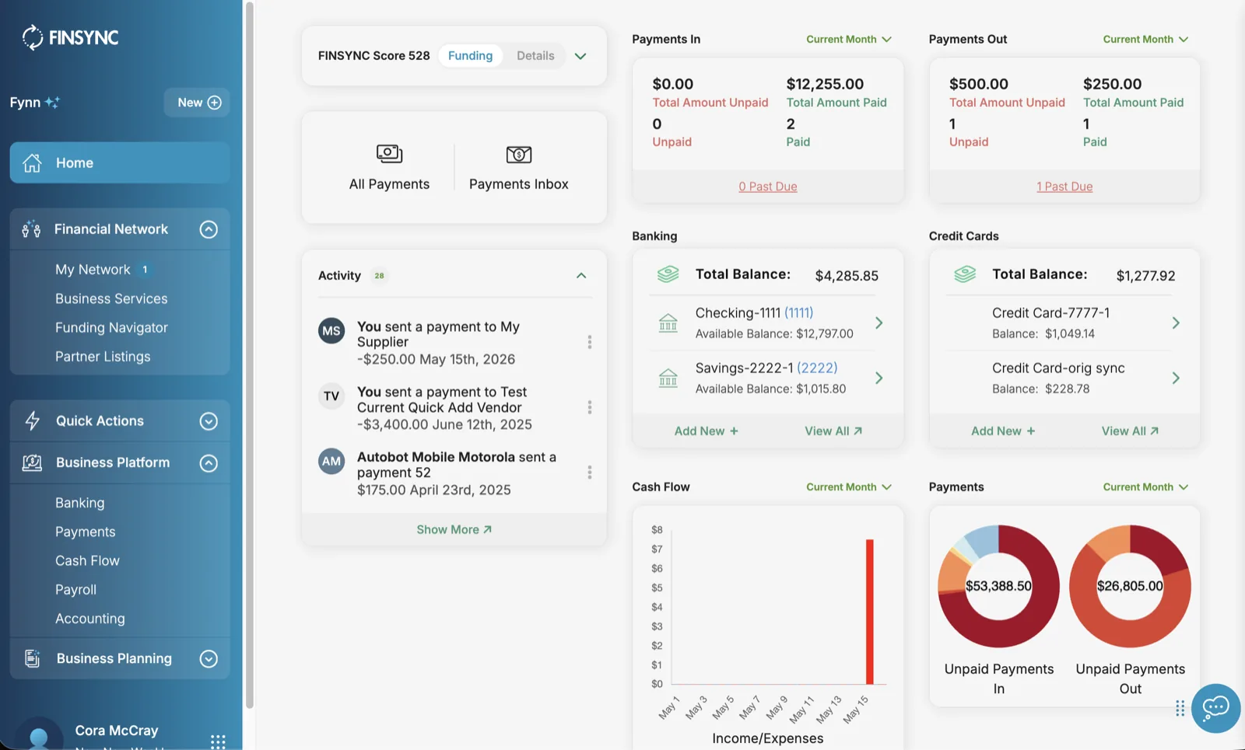This screenshot has height=750, width=1245.
Task: Open Checking-1111 account details chevron
Action: click(x=879, y=323)
